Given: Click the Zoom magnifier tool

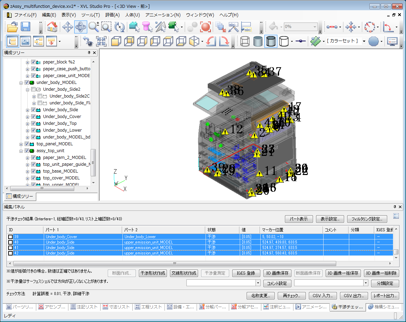Looking at the screenshot, I should tap(93, 27).
